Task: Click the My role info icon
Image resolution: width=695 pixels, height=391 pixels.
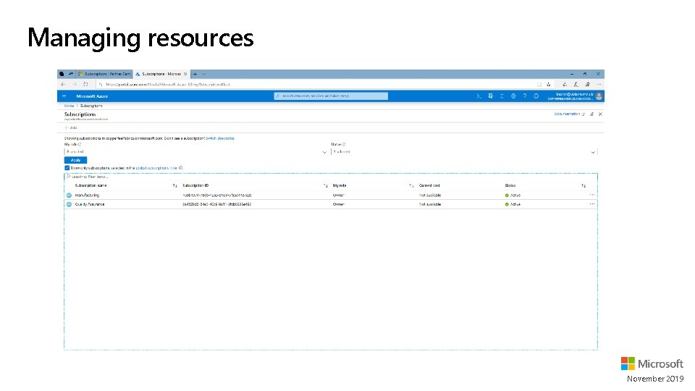Action: (x=80, y=145)
